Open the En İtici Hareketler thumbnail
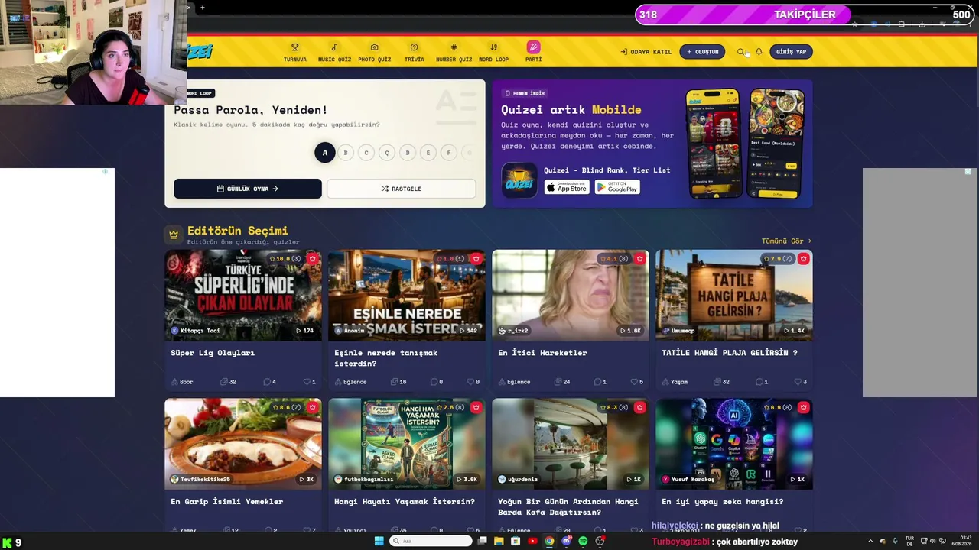The width and height of the screenshot is (979, 550). pos(571,296)
